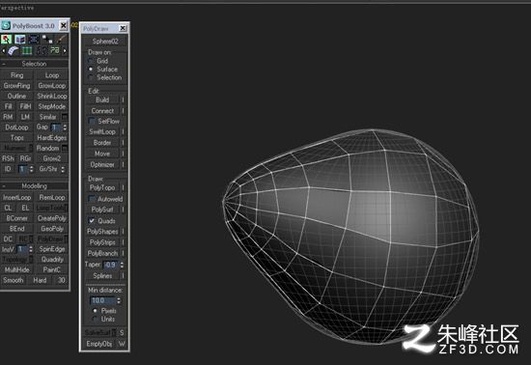The height and width of the screenshot is (365, 531).
Task: Collapse the Modeling rollout header
Action: pos(35,186)
